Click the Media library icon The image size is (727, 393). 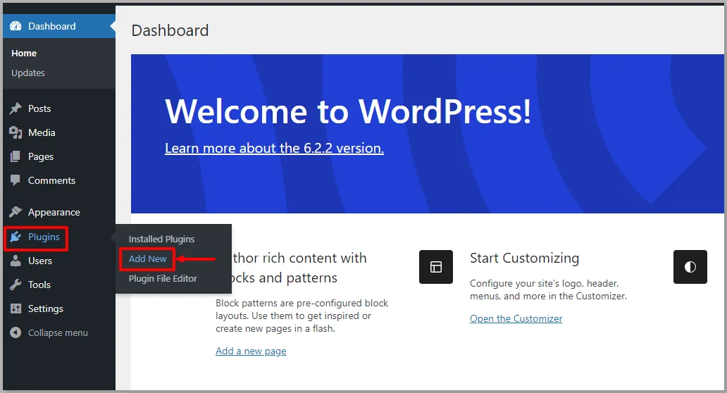tap(15, 132)
